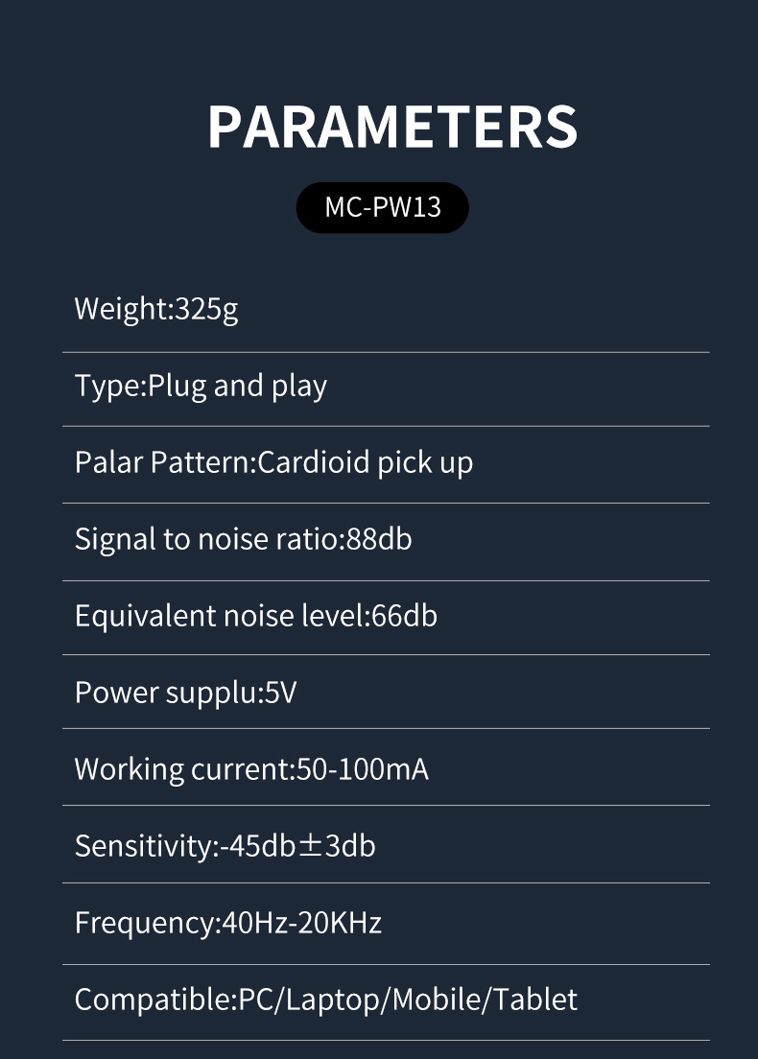Click the PARAMETERS heading
Screen dimensions: 758x1059
[392, 126]
